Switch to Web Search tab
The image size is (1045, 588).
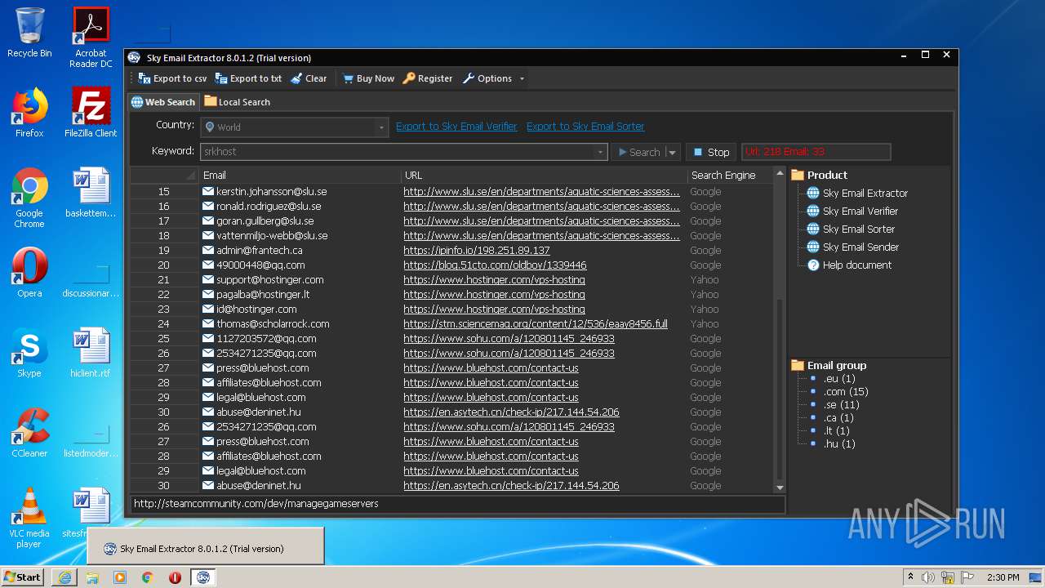coord(163,102)
